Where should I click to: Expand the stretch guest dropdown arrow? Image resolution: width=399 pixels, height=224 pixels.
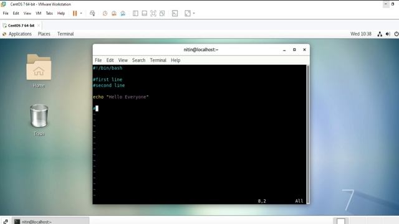[x=194, y=13]
